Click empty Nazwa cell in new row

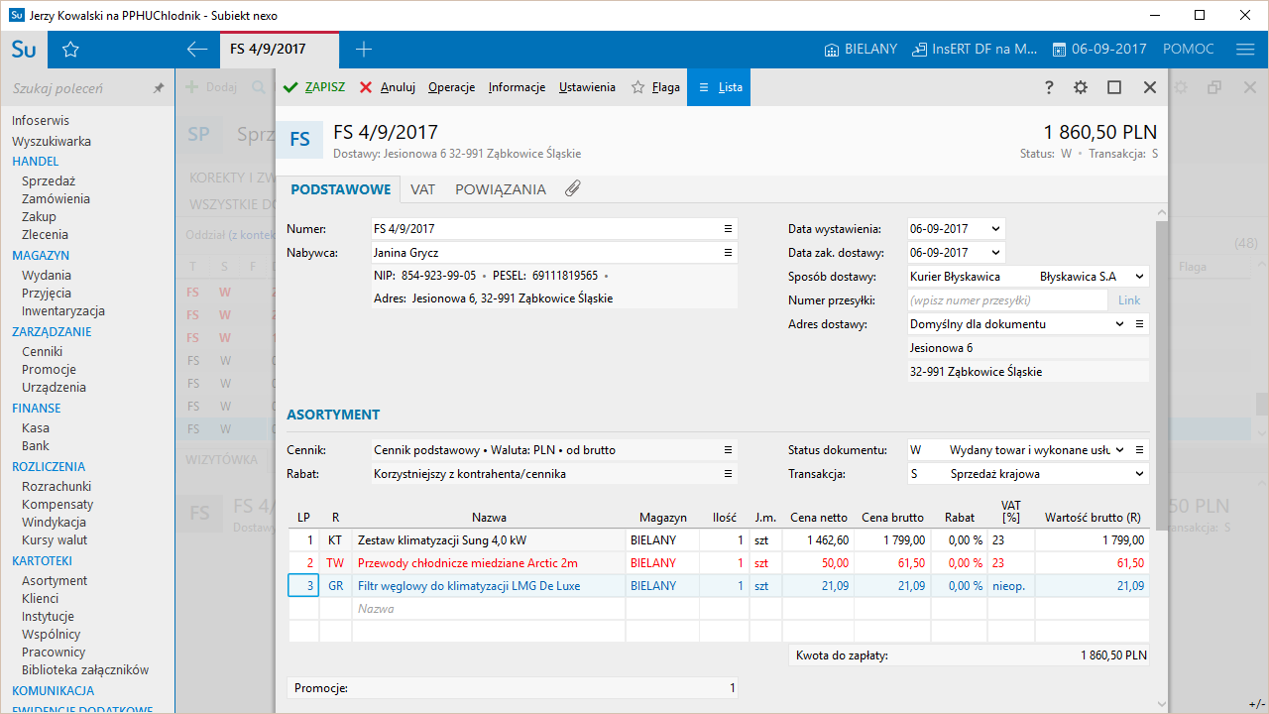tap(489, 609)
